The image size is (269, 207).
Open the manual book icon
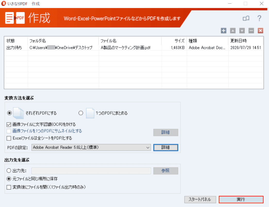[x=246, y=18]
